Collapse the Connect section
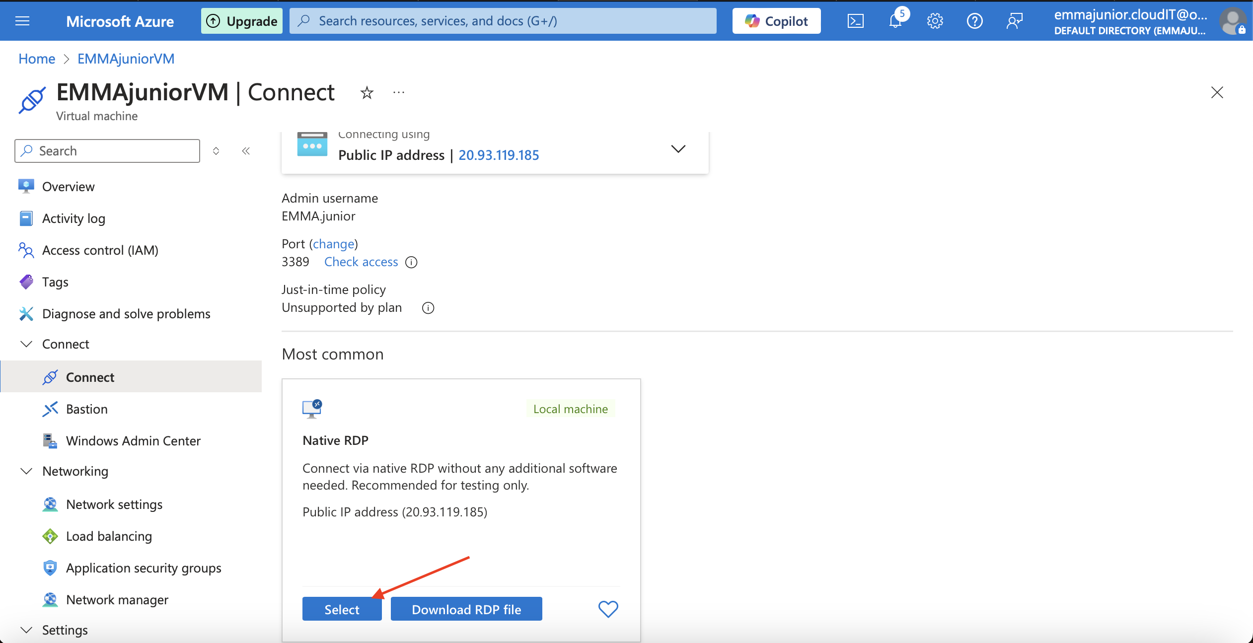The width and height of the screenshot is (1253, 643). (26, 344)
